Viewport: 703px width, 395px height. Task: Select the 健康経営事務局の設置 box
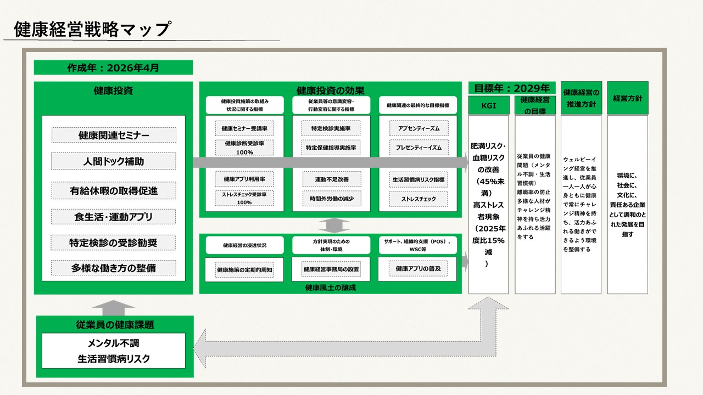point(331,269)
